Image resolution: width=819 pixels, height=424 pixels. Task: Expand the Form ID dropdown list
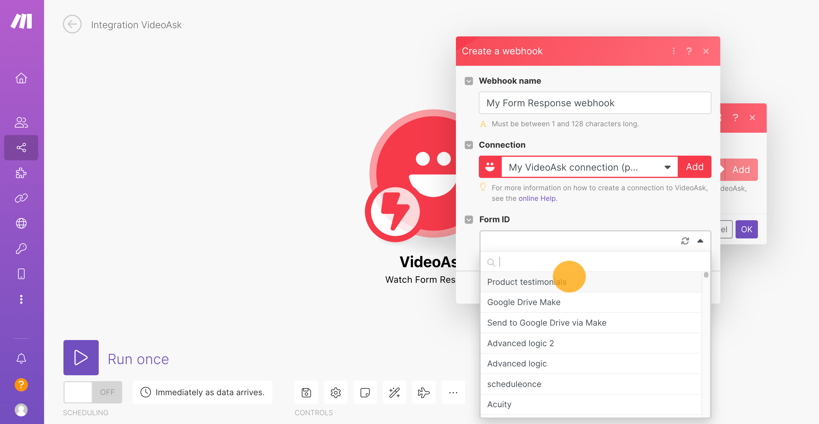(700, 240)
